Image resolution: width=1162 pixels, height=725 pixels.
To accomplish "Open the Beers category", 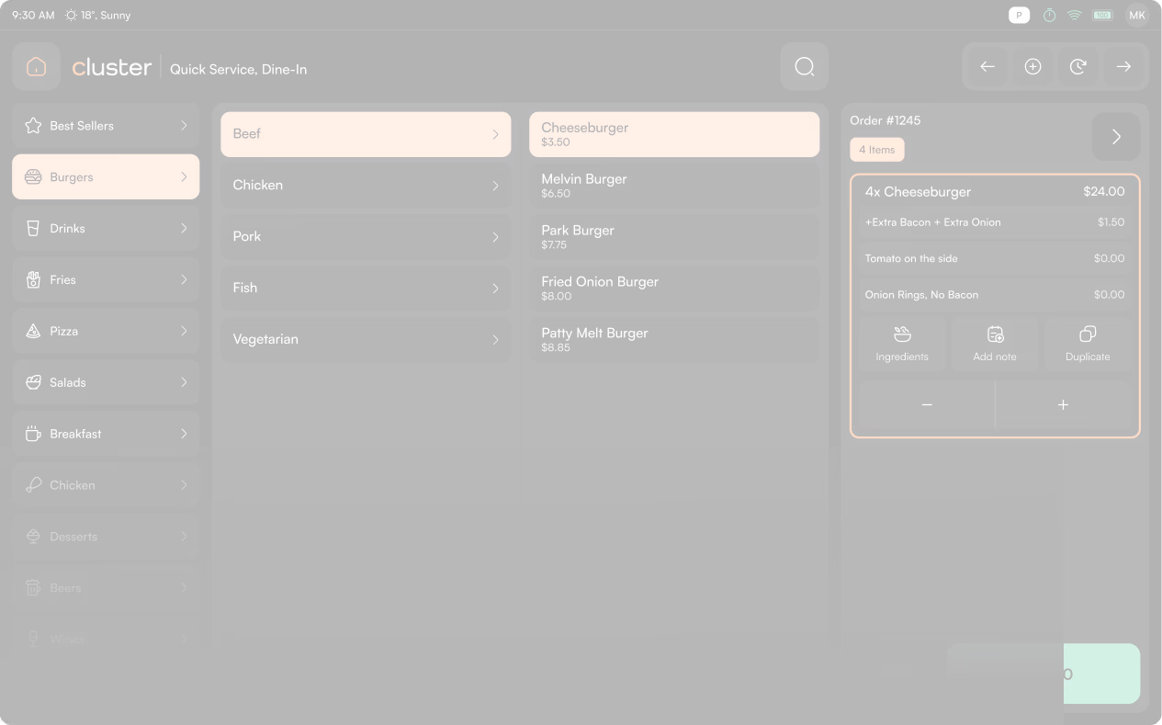I will 106,588.
